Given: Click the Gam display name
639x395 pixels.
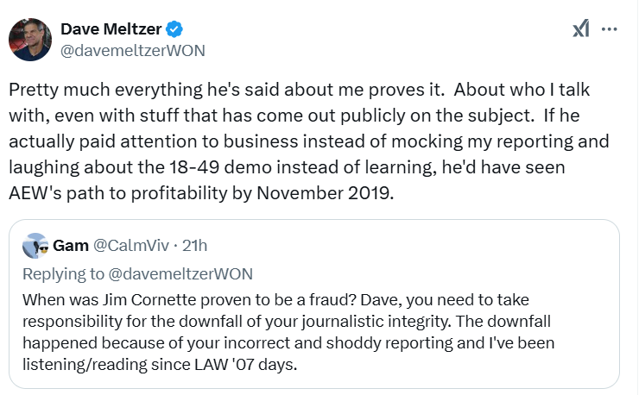Looking at the screenshot, I should 71,246.
